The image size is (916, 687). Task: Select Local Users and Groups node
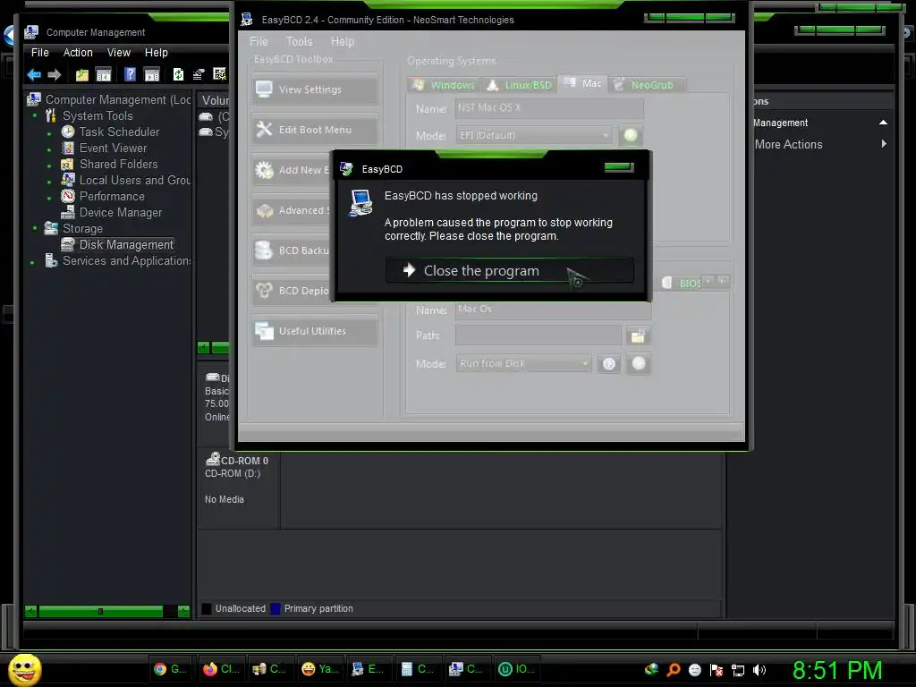(135, 181)
